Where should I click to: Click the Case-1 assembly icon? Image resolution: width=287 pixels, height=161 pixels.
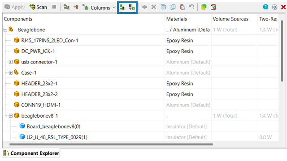coord(17,72)
